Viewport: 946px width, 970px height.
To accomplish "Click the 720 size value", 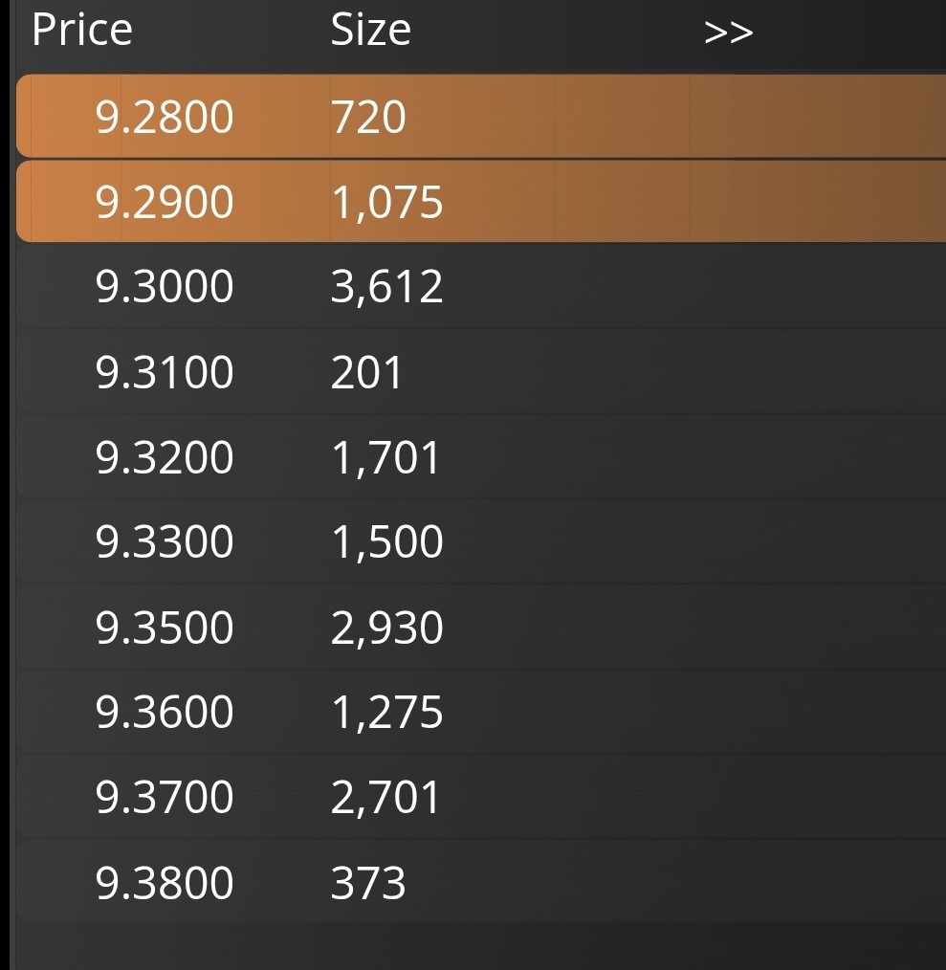I will click(368, 118).
